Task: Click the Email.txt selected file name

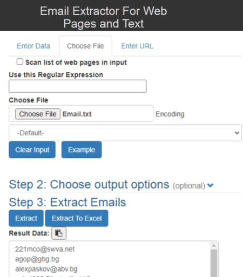Action: click(77, 114)
